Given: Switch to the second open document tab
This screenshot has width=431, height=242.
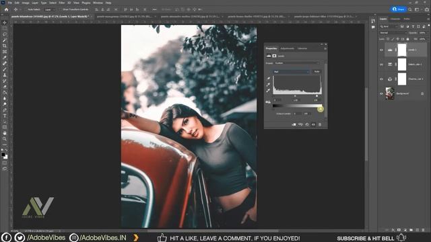Looking at the screenshot, I should [125, 16].
